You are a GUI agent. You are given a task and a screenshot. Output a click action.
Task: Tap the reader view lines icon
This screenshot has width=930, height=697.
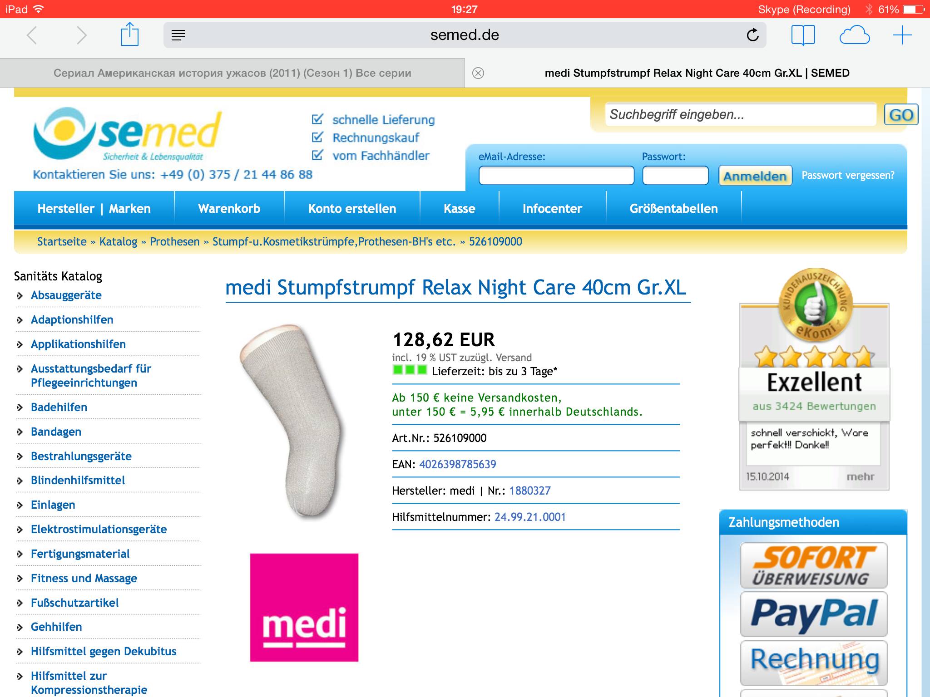click(178, 35)
